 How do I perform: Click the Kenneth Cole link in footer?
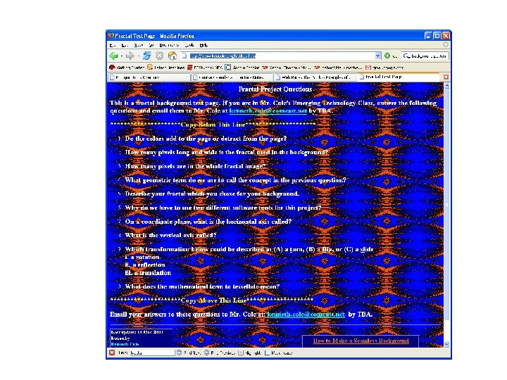(x=125, y=344)
